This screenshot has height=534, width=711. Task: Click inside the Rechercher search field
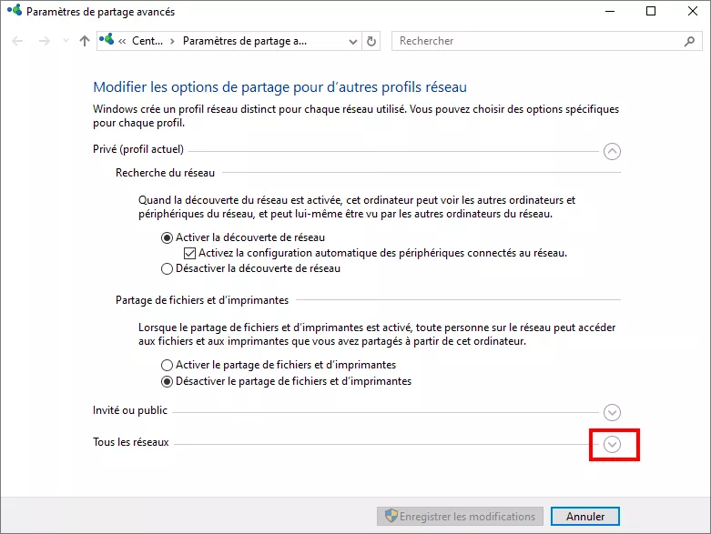[537, 41]
